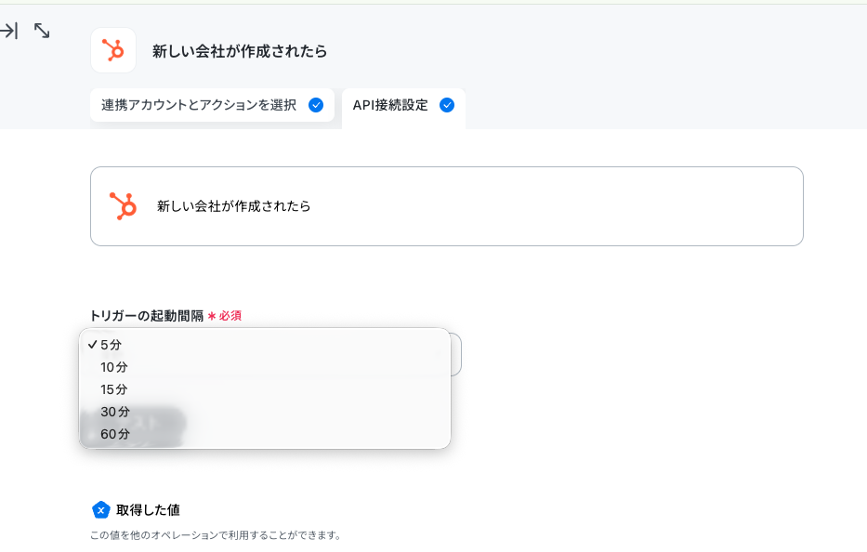Click blue checkmark beside 連携アカウントとアクションを選択
The height and width of the screenshot is (552, 867).
tap(316, 105)
